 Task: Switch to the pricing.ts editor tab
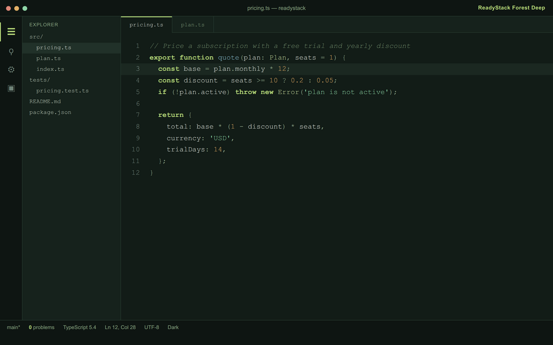coord(146,25)
